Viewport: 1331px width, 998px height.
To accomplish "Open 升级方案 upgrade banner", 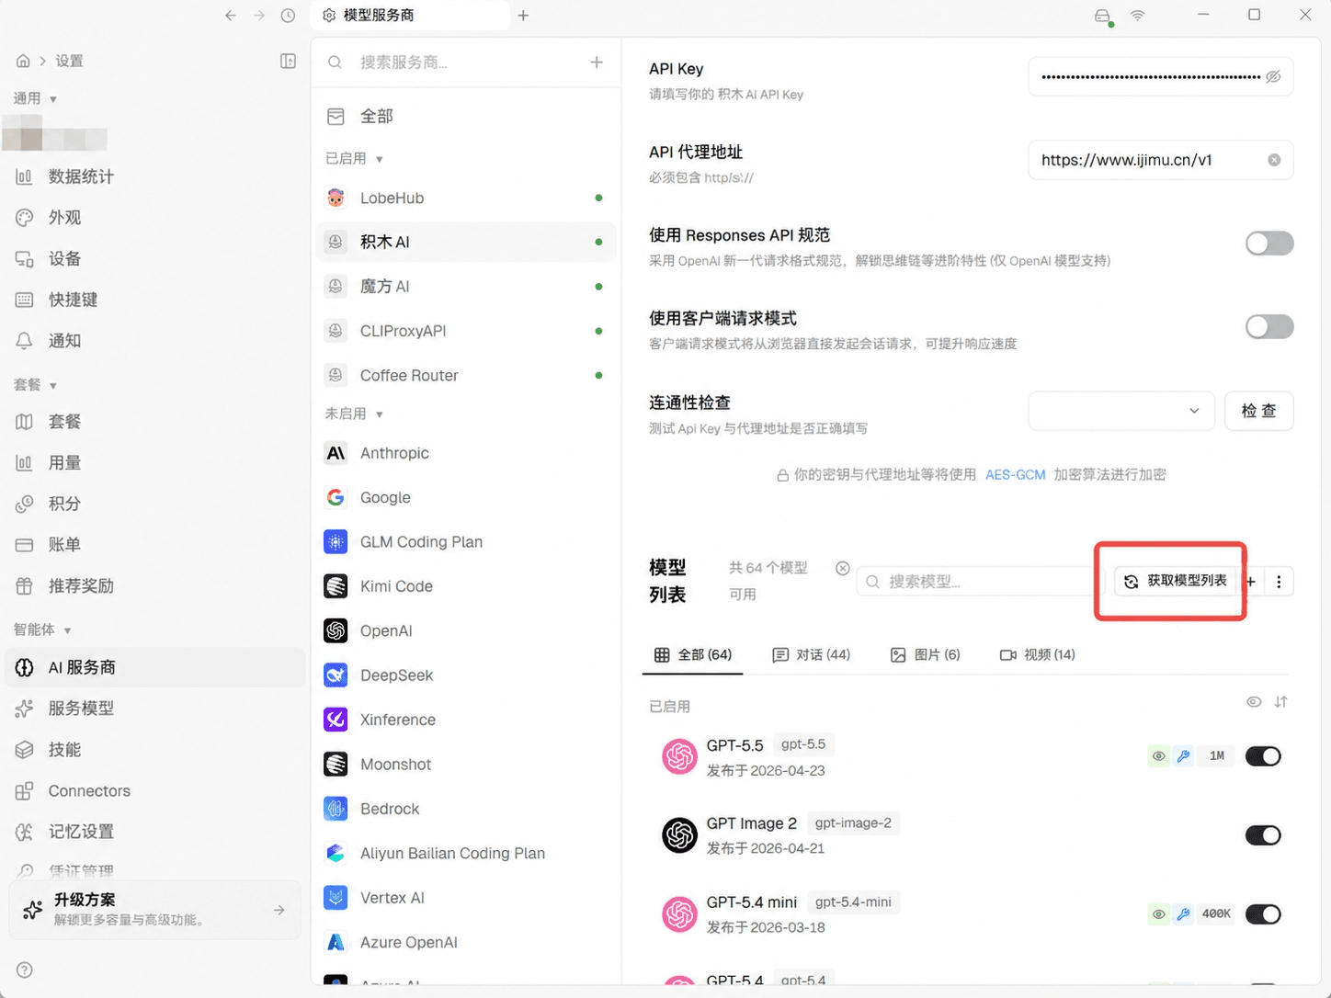I will [x=155, y=910].
